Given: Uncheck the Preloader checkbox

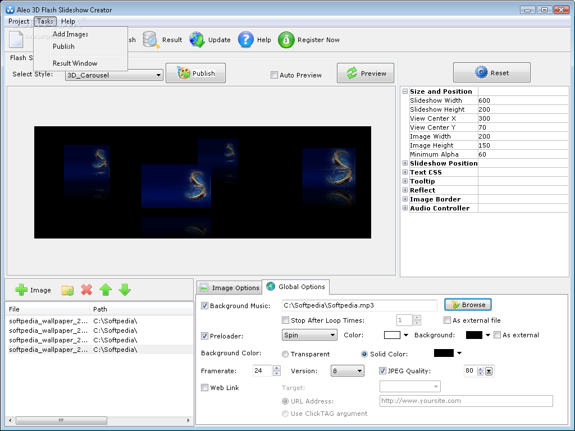Looking at the screenshot, I should 204,336.
